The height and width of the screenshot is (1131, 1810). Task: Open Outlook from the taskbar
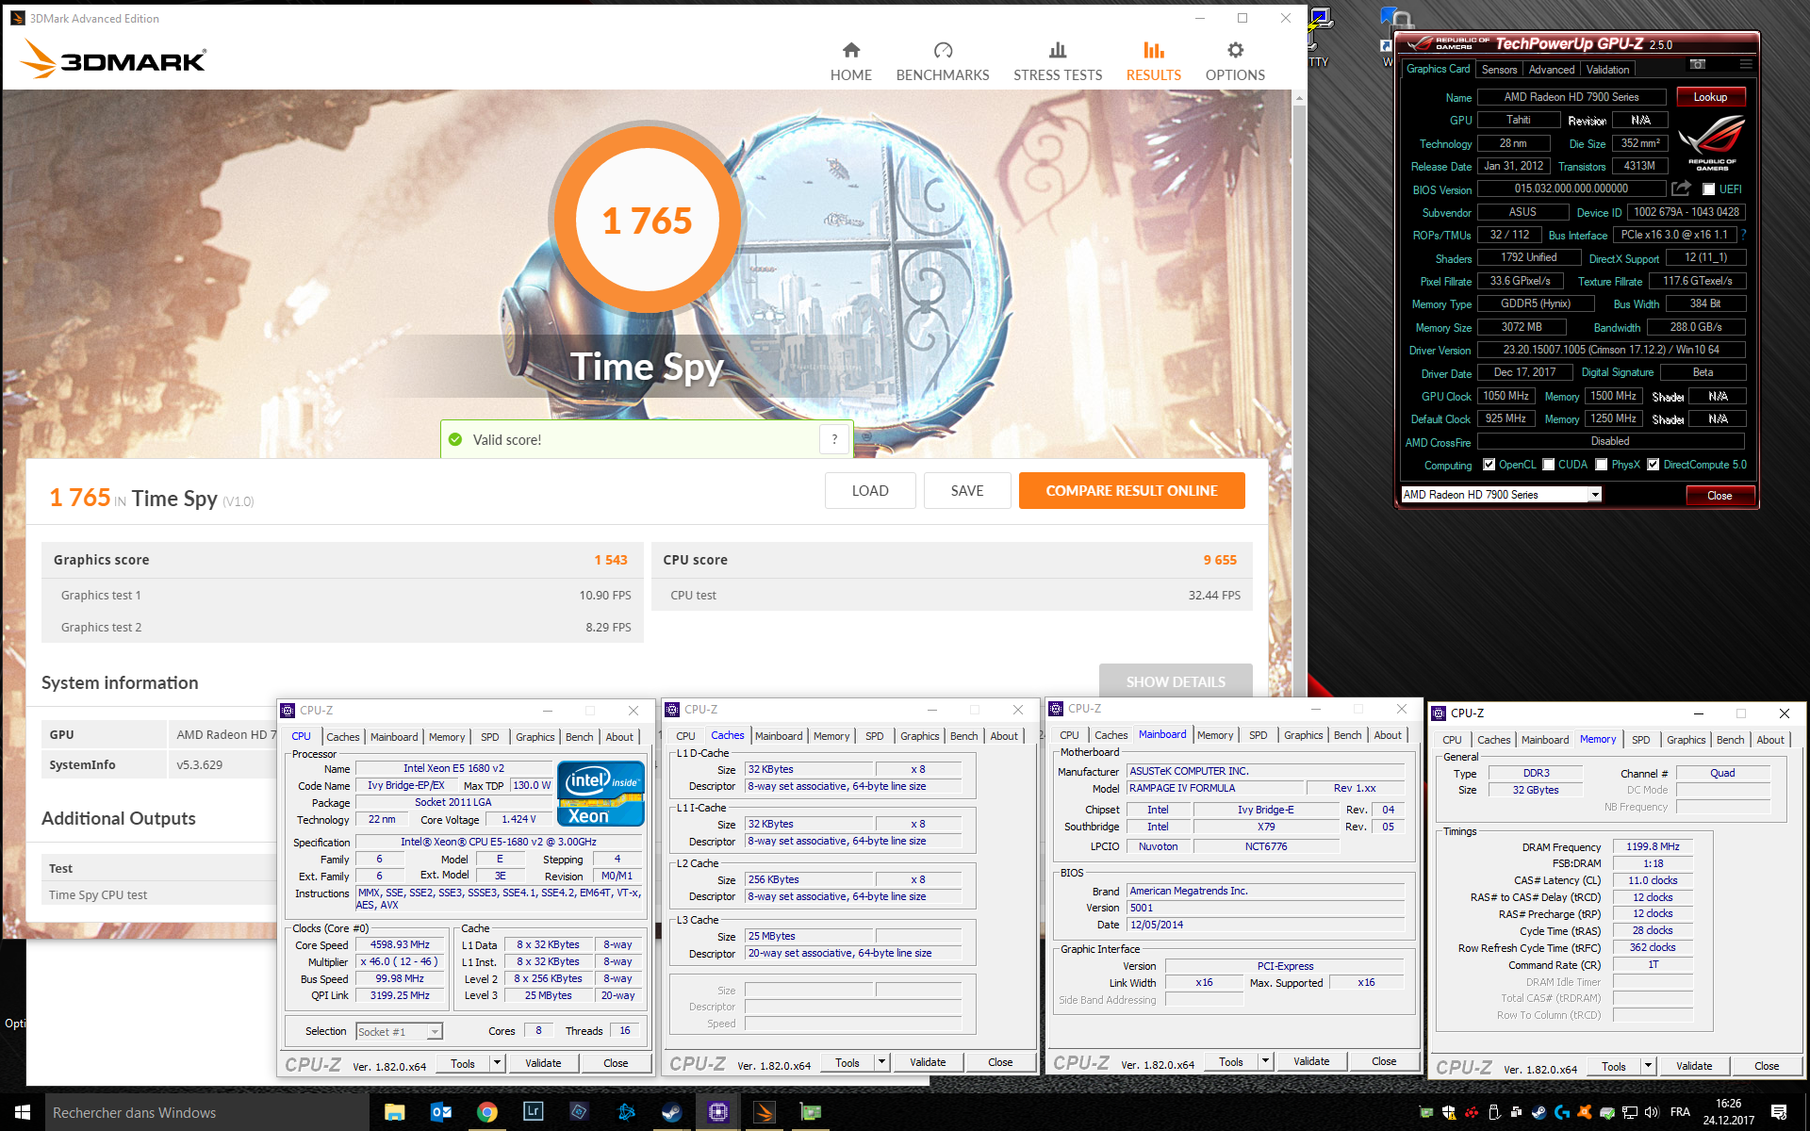pyautogui.click(x=440, y=1112)
